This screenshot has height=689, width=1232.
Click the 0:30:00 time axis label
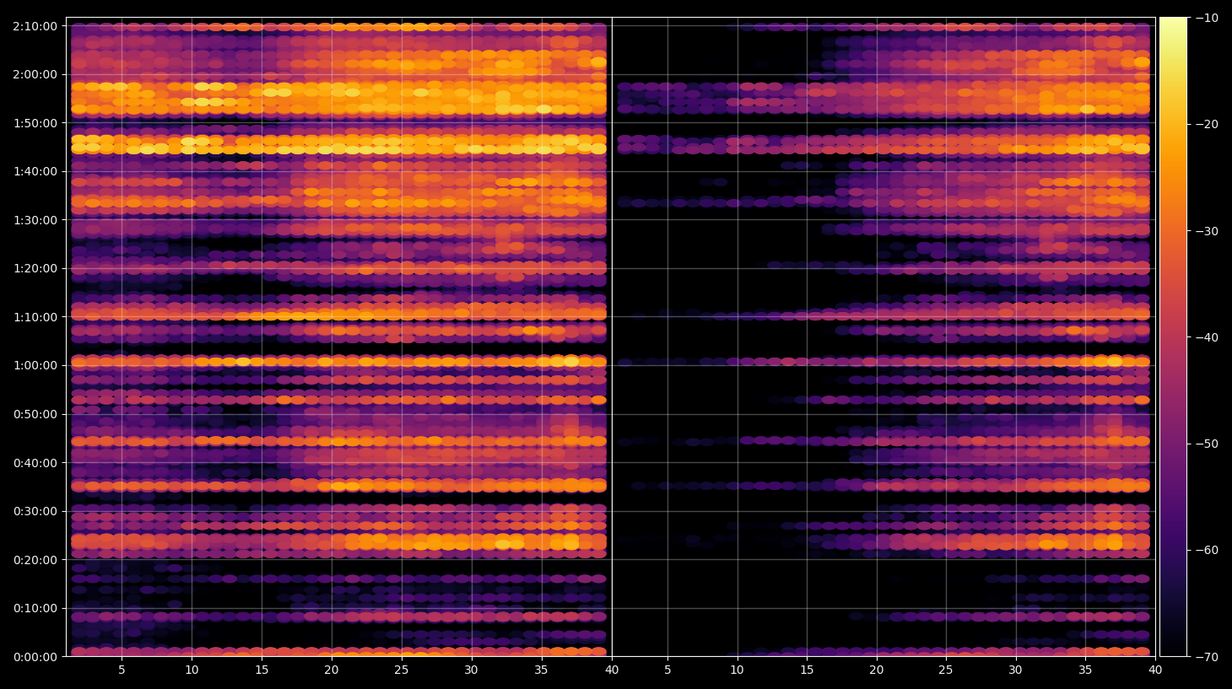coord(35,511)
